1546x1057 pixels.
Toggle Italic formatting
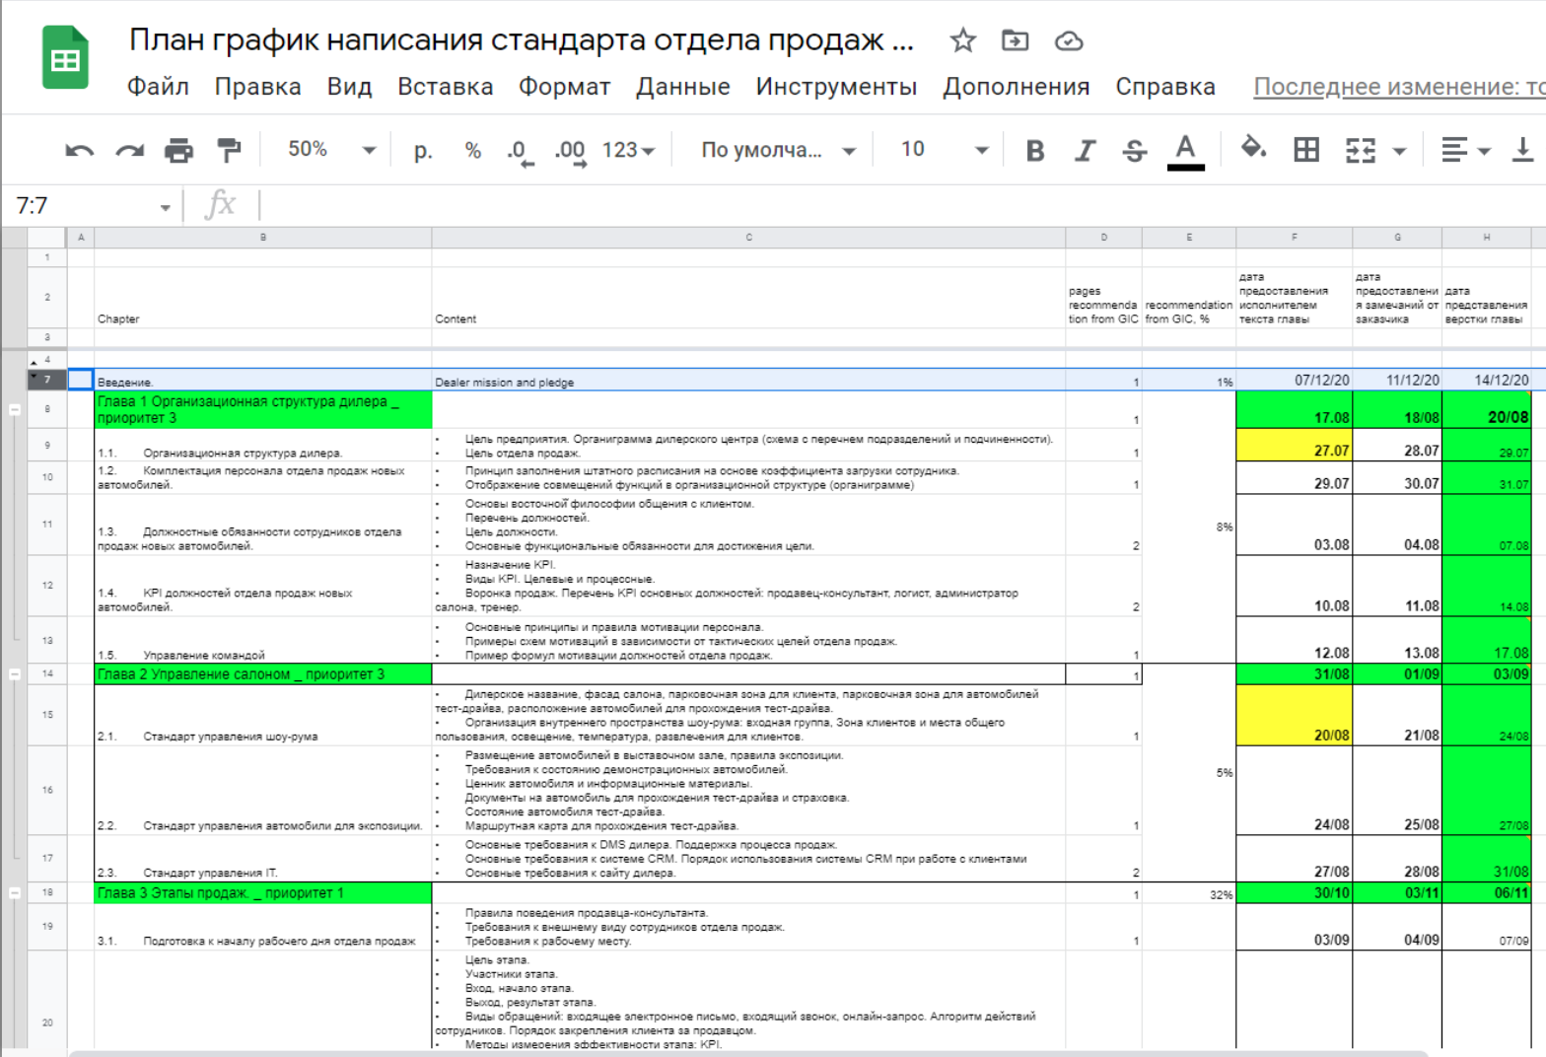tap(1085, 150)
